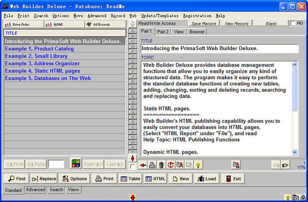Select Example 2, Small Library record
This screenshot has width=308, height=202.
coord(65,56)
